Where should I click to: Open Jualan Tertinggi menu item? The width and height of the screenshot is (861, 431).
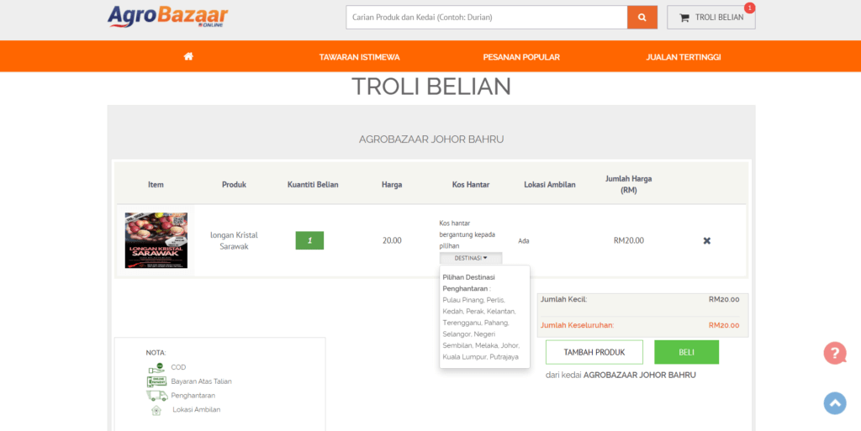coord(684,57)
